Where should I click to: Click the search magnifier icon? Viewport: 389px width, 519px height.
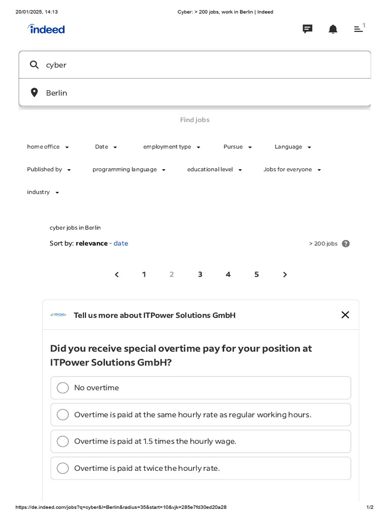[34, 65]
